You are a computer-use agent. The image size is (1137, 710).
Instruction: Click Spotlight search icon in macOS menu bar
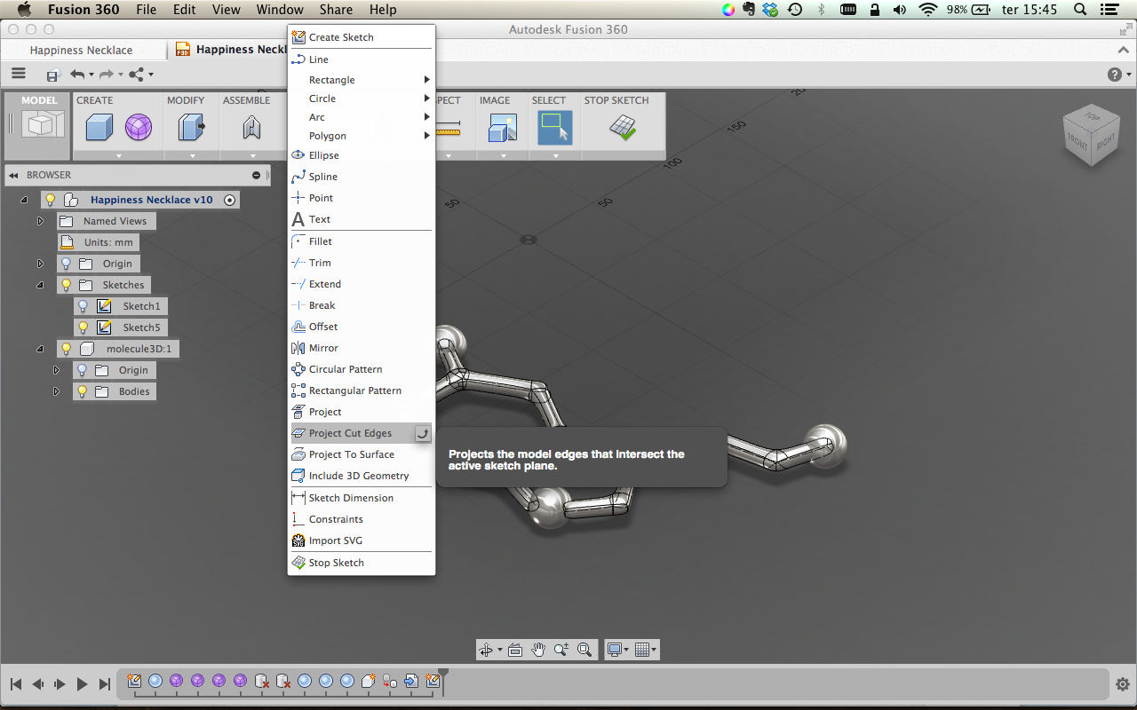point(1080,10)
